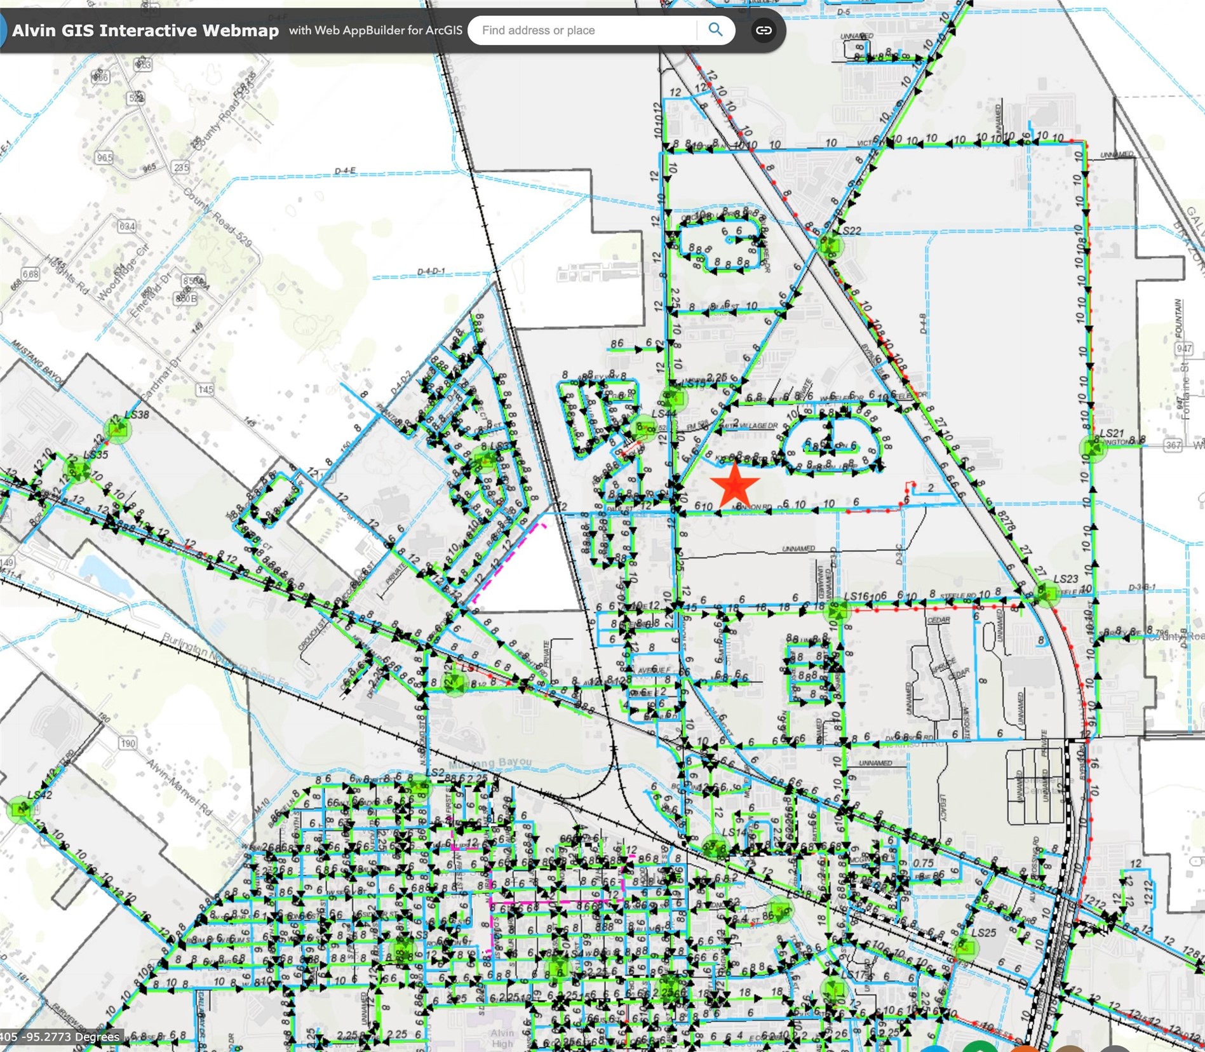Click the LS16 lift station icon
The height and width of the screenshot is (1052, 1205).
837,611
